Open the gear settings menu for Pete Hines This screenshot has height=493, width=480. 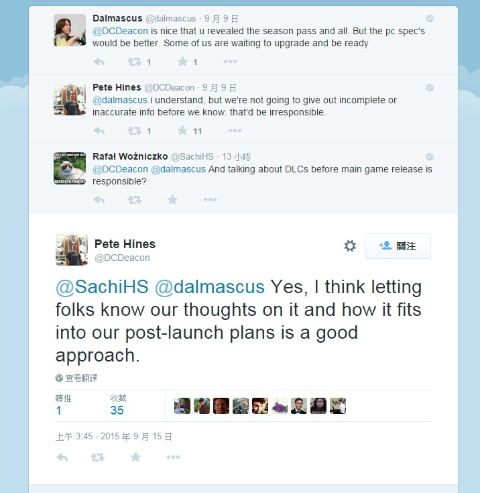(x=350, y=246)
